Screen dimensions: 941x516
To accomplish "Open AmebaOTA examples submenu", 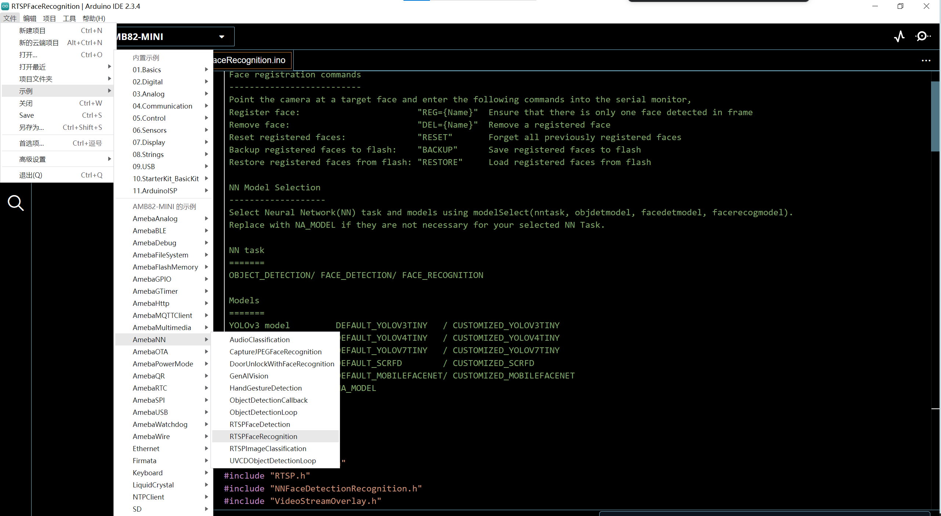I will pyautogui.click(x=164, y=352).
